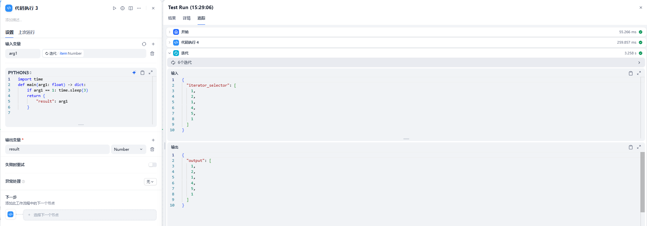Viewport: 647px width, 226px height.
Task: Click the 异常处理 help question icon
Action: pyautogui.click(x=23, y=181)
